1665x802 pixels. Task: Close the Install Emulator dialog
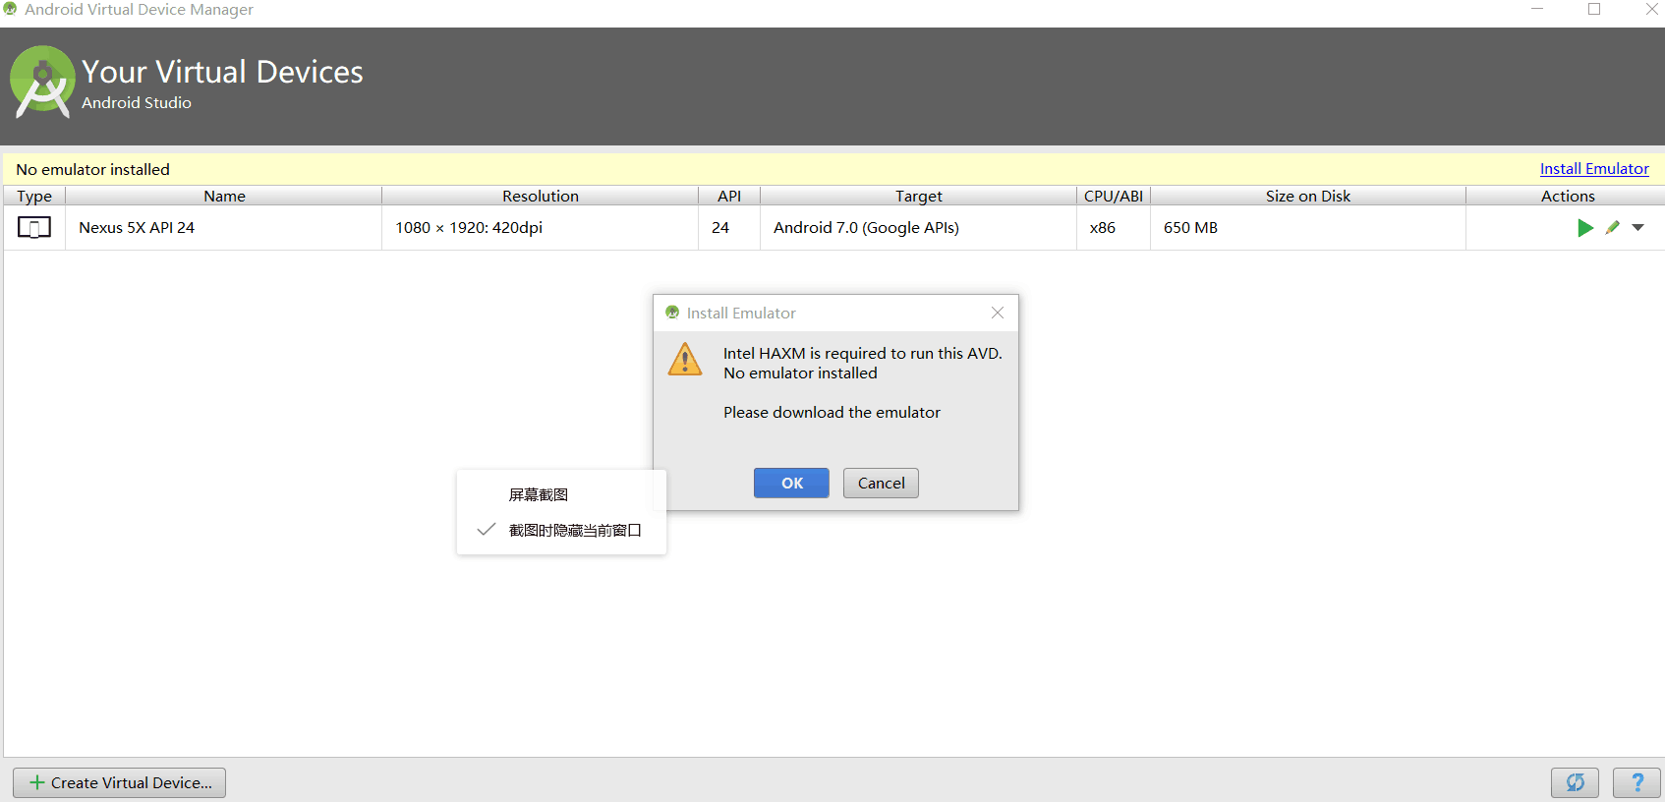[x=998, y=313]
